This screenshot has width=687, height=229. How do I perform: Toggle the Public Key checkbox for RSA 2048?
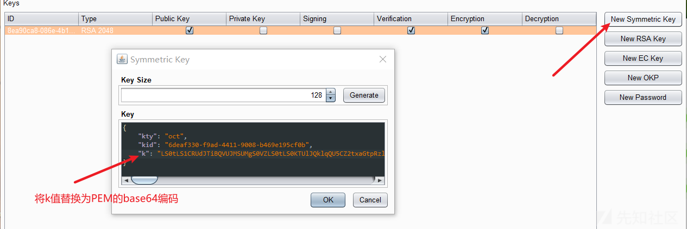tap(189, 31)
